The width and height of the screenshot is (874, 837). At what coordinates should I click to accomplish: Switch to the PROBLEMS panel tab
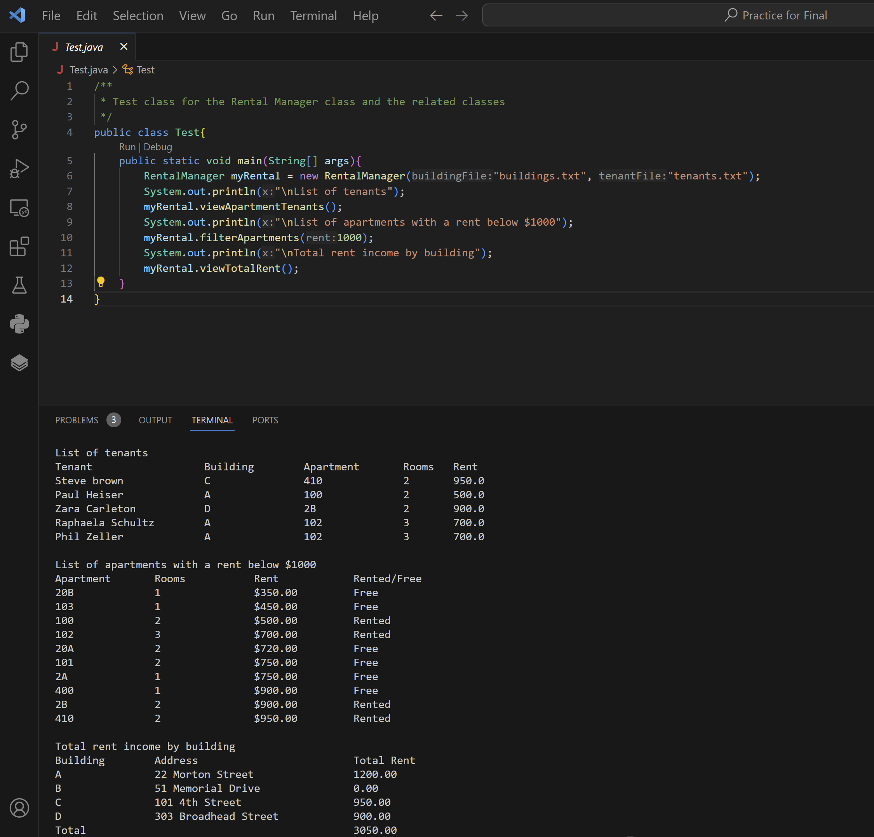tap(77, 420)
